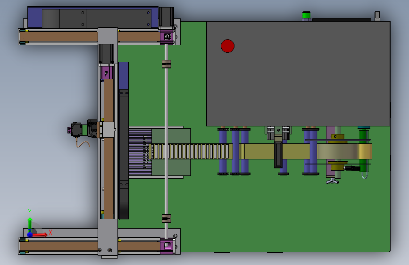Select the finned gripper below the gray cover
409x265 pixels.
[x=278, y=133]
